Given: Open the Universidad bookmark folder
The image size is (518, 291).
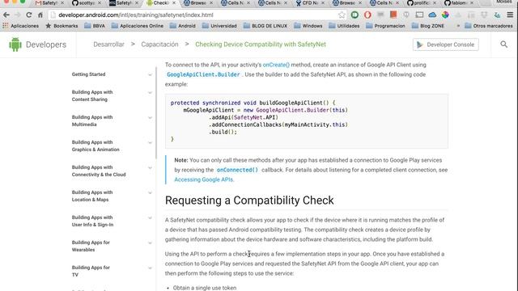Looking at the screenshot, I should coord(219,26).
